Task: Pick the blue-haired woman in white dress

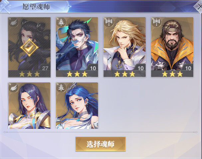Action: (x=77, y=106)
